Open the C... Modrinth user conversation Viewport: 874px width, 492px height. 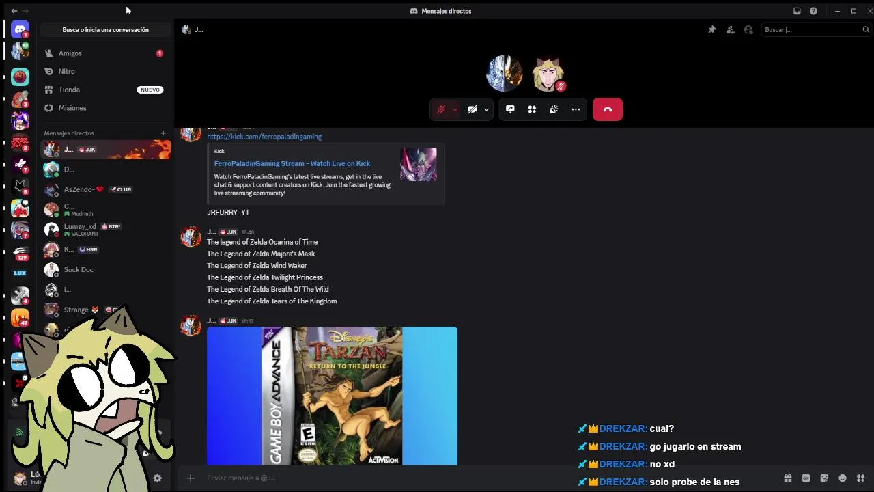tap(105, 209)
